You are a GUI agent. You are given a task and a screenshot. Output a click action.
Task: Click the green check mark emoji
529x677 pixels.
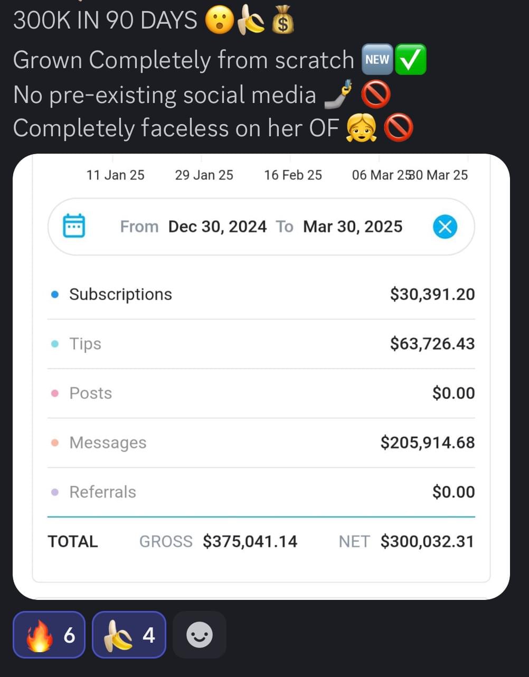[x=411, y=60]
